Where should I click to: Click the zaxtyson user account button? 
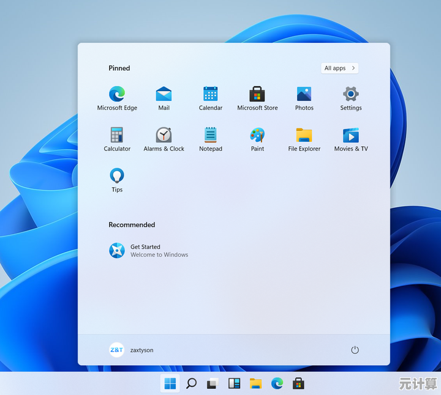[132, 350]
